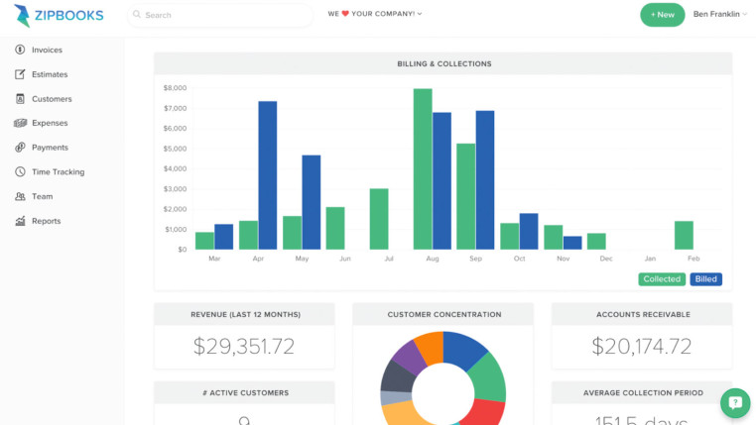Toggle the Billed legend series
This screenshot has width=756, height=425.
tap(706, 279)
